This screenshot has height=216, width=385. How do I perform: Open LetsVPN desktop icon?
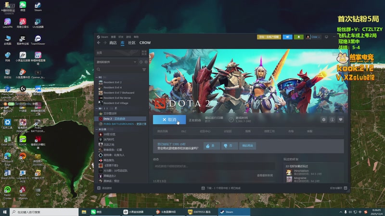tap(8, 23)
